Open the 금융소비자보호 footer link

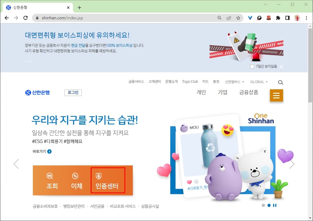coord(45,206)
